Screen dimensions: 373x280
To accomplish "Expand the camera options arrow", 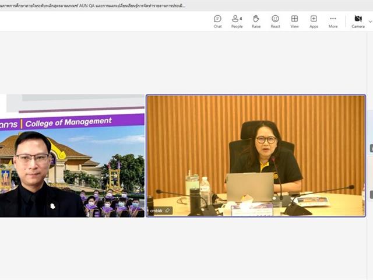I will pyautogui.click(x=371, y=22).
